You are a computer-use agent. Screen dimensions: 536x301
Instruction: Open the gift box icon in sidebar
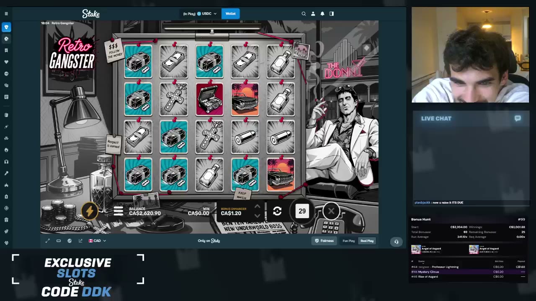6,220
